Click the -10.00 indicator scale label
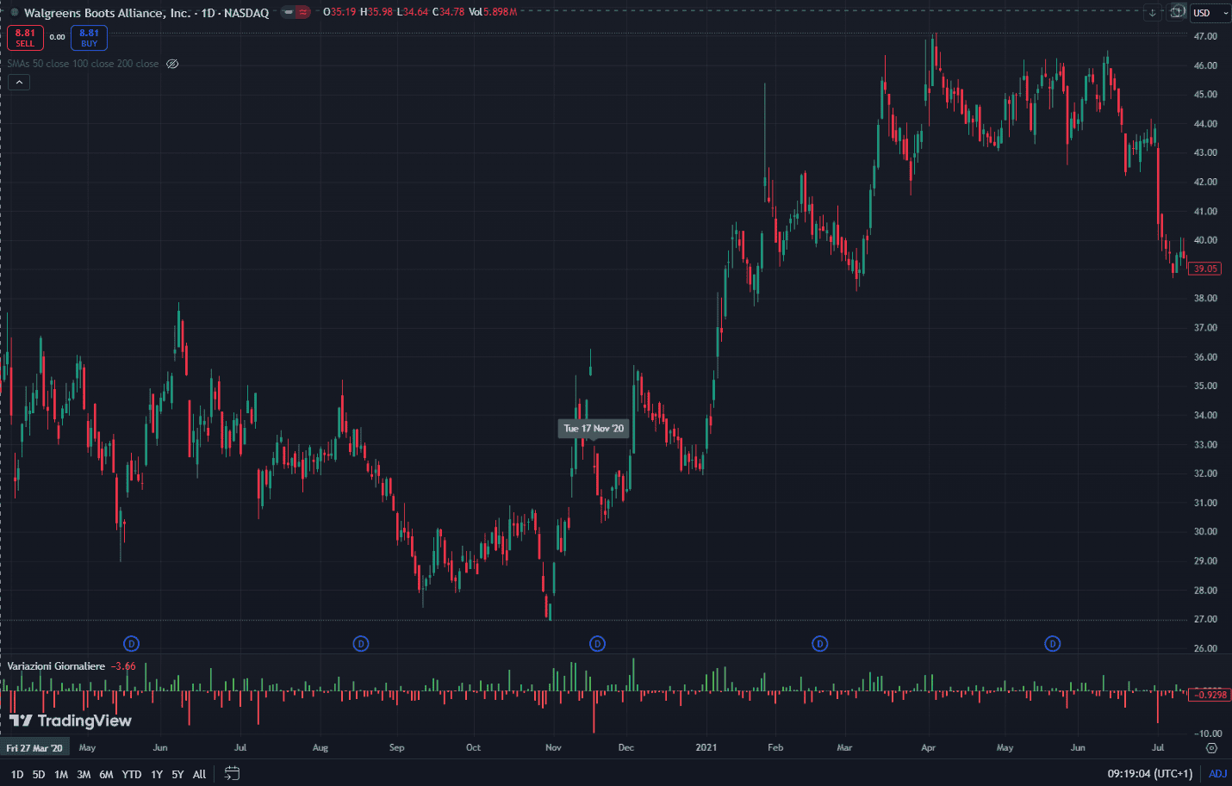This screenshot has height=786, width=1232. click(1207, 733)
